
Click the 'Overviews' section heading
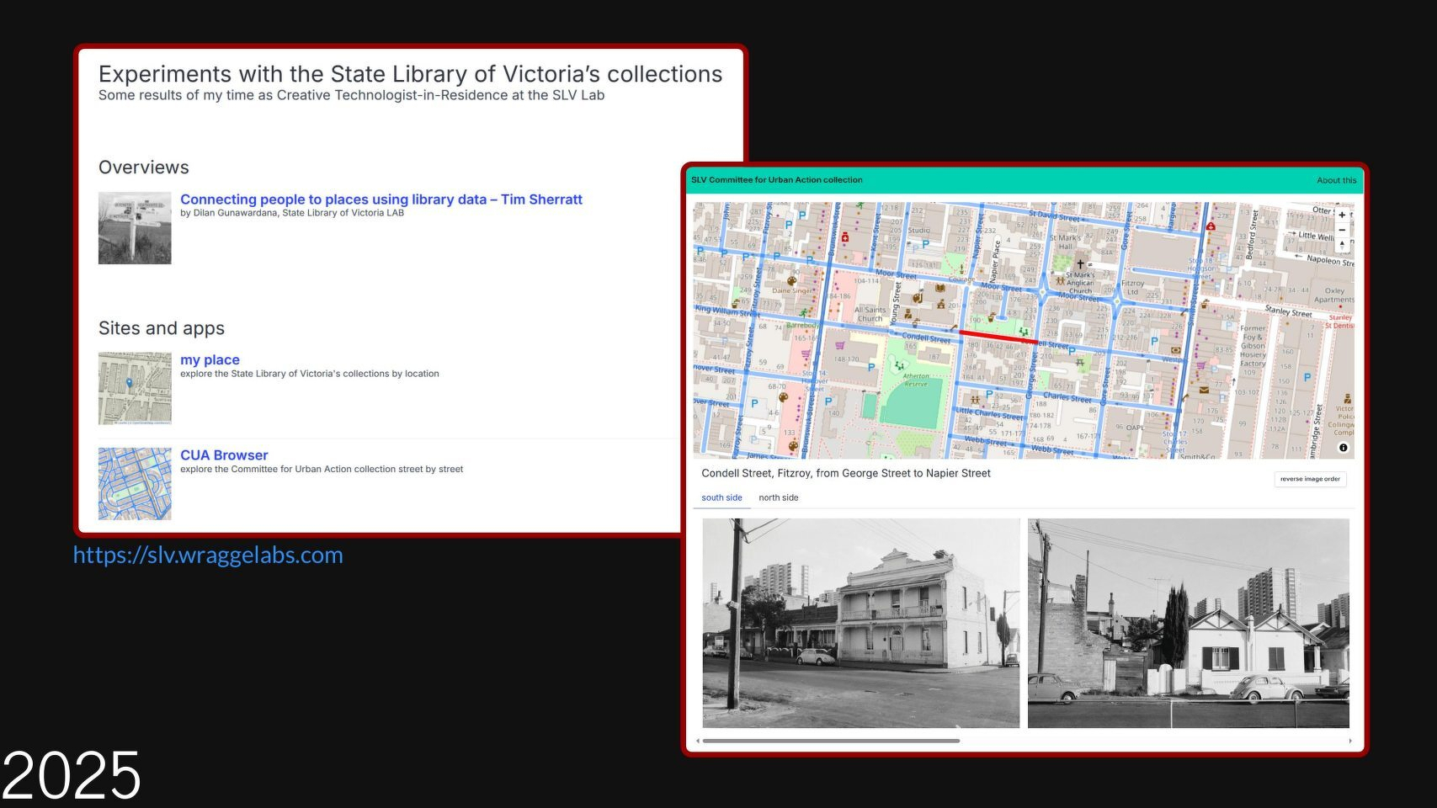[144, 167]
